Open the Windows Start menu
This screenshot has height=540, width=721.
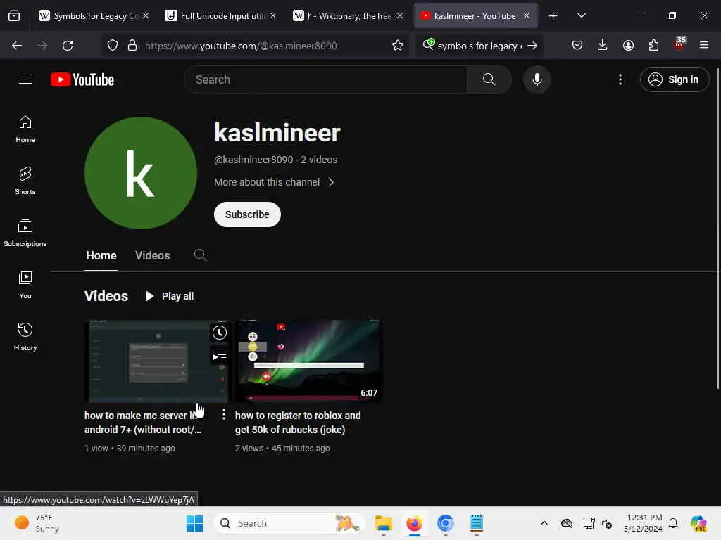pos(194,523)
